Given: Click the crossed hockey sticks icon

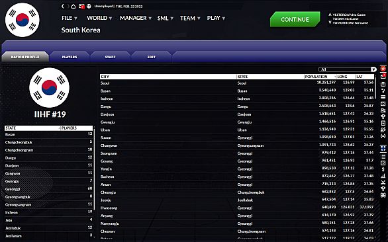Looking at the screenshot, I should (x=383, y=182).
